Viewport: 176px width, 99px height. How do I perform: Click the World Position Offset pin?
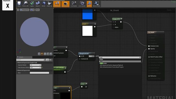149,57
